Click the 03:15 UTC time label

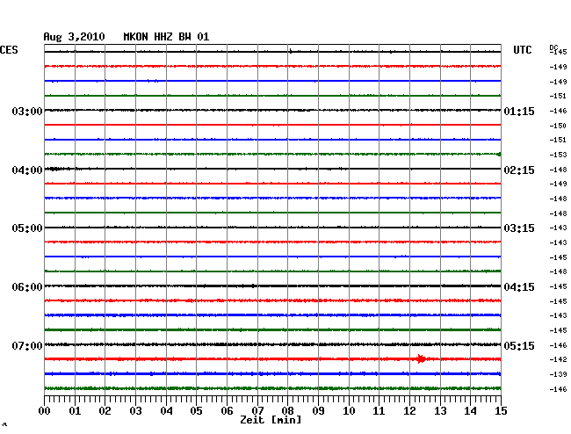(x=519, y=228)
